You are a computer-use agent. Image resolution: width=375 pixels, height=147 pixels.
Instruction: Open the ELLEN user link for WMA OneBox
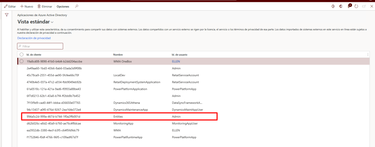(176, 61)
